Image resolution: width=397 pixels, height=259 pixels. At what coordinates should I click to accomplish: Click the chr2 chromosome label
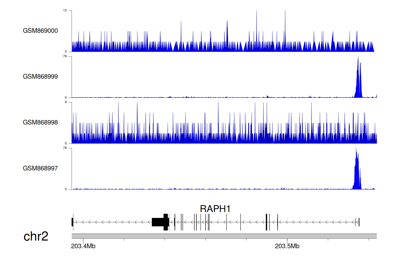click(x=36, y=236)
